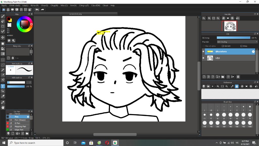The width and height of the screenshot is (259, 146).
Task: Open the Bộ lọc(R) menu
Action: pyautogui.click(x=34, y=6)
